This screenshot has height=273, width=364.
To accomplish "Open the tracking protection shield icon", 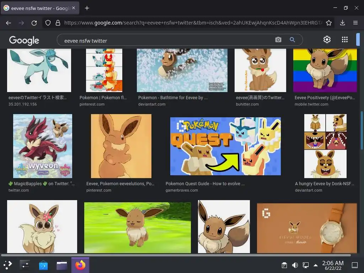I will coord(48,23).
